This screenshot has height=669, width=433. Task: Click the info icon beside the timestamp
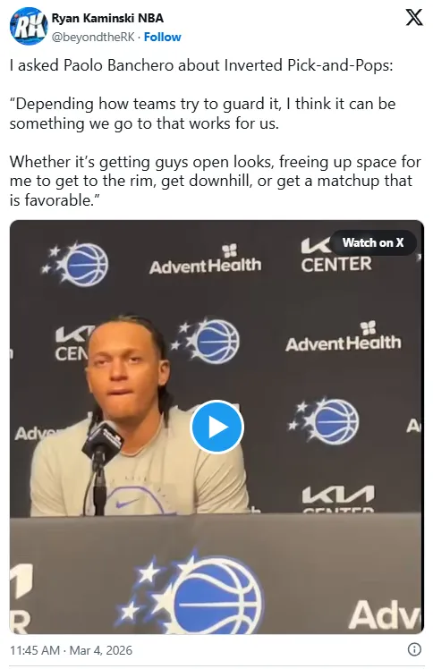414,649
